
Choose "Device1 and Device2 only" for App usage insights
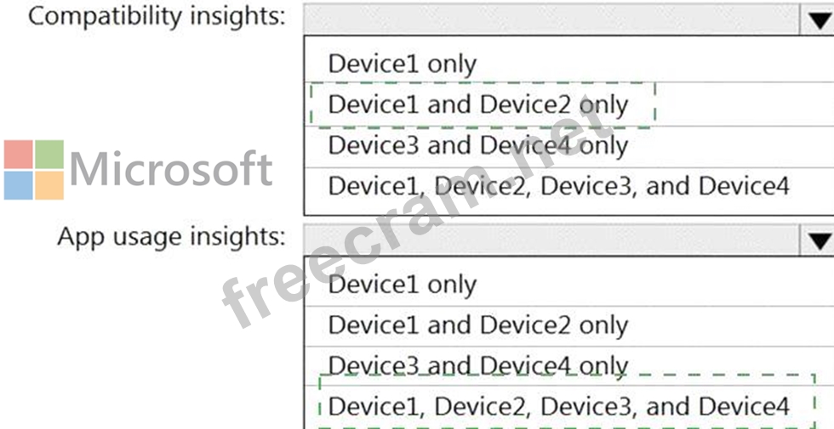[x=568, y=325]
